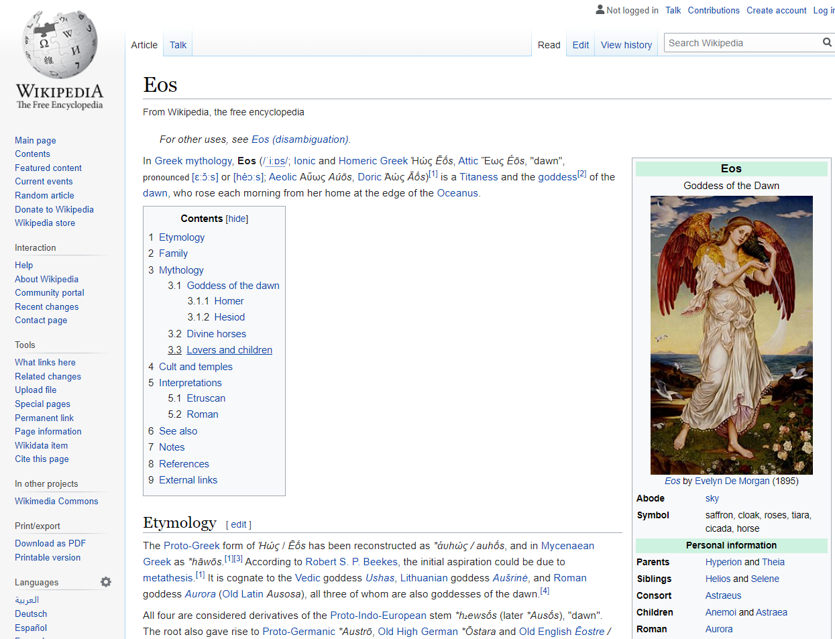Open Special pages
This screenshot has height=639, width=835.
pos(42,404)
